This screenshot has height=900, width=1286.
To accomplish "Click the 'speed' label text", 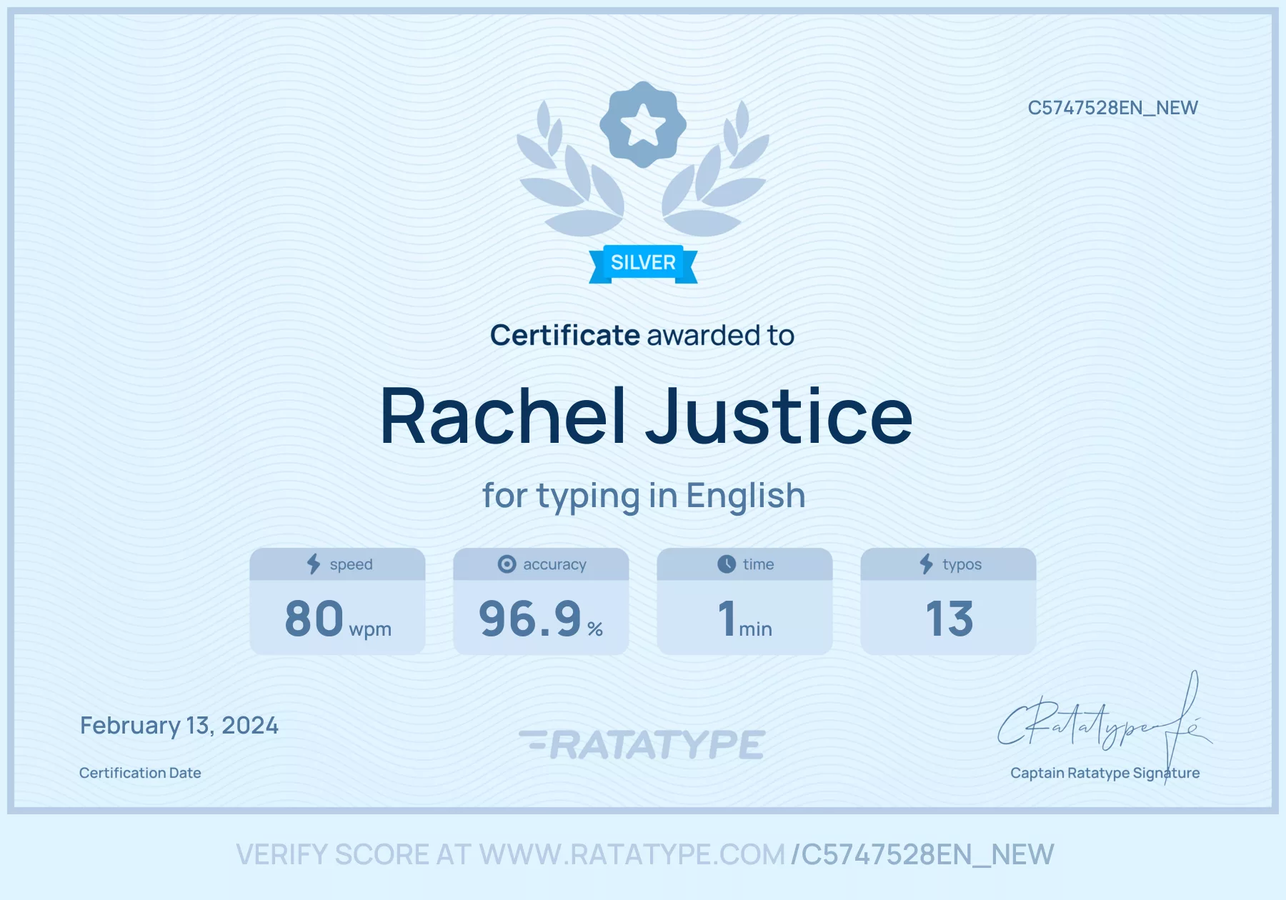I will click(x=351, y=565).
